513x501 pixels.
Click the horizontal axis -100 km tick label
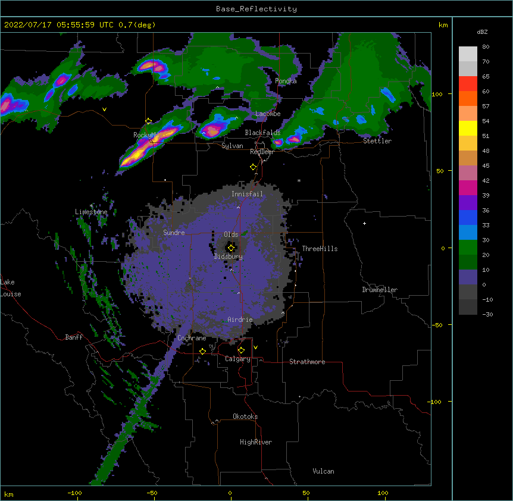tap(74, 493)
